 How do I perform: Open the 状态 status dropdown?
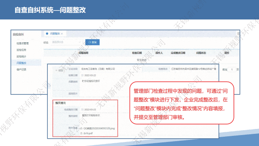[66, 42]
